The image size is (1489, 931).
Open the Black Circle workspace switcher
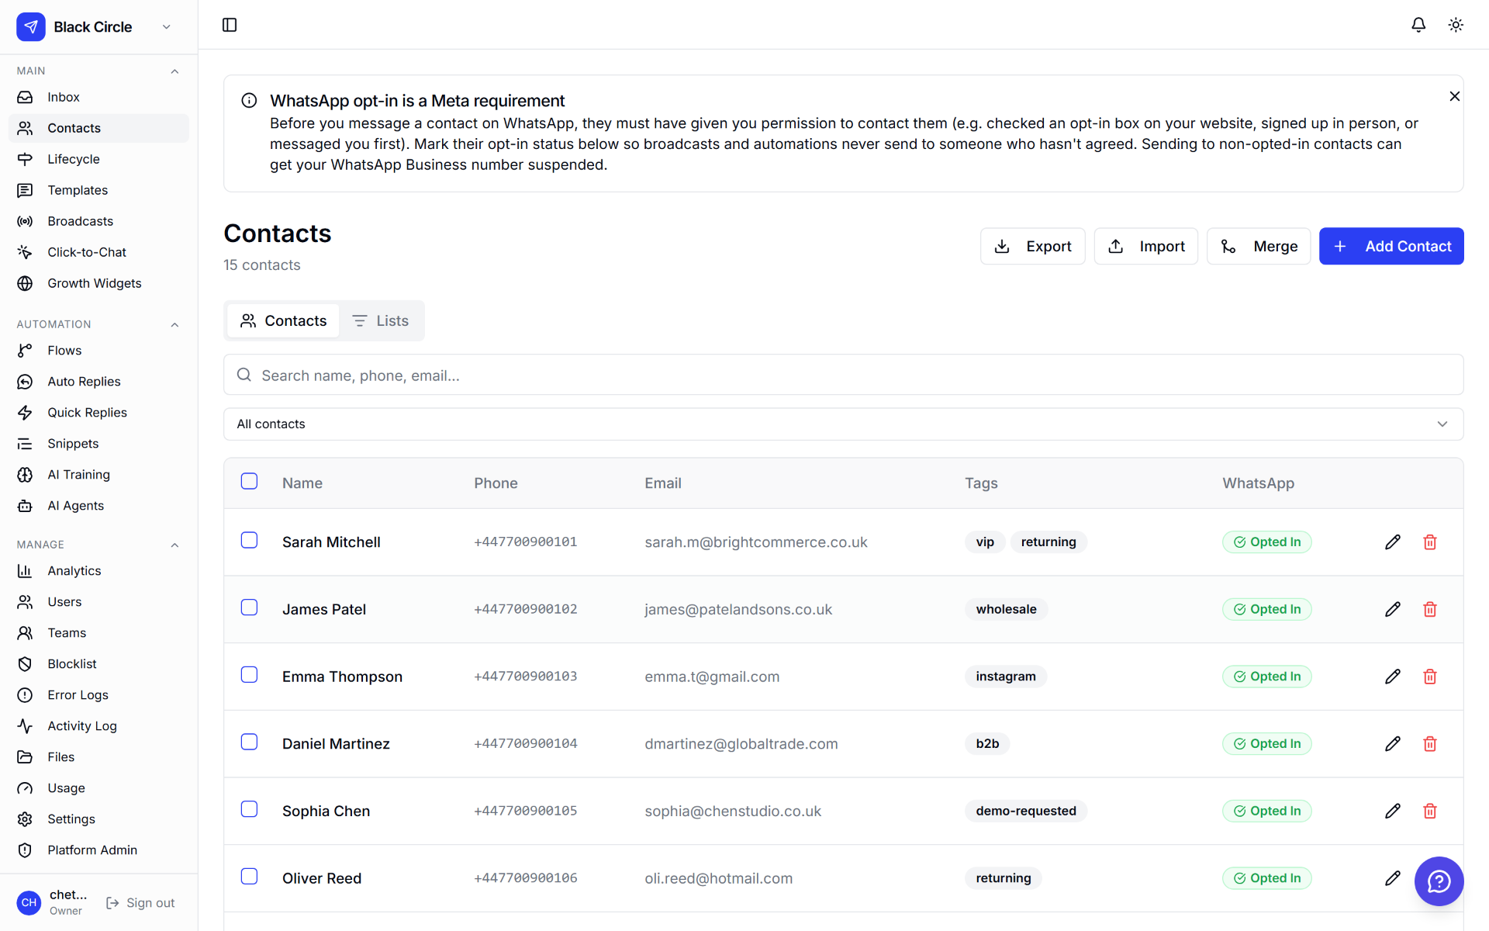point(95,26)
